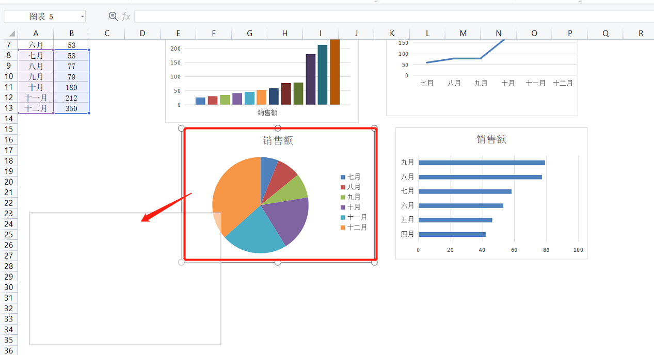Select 七月 legend entry in pie chart

coord(350,177)
